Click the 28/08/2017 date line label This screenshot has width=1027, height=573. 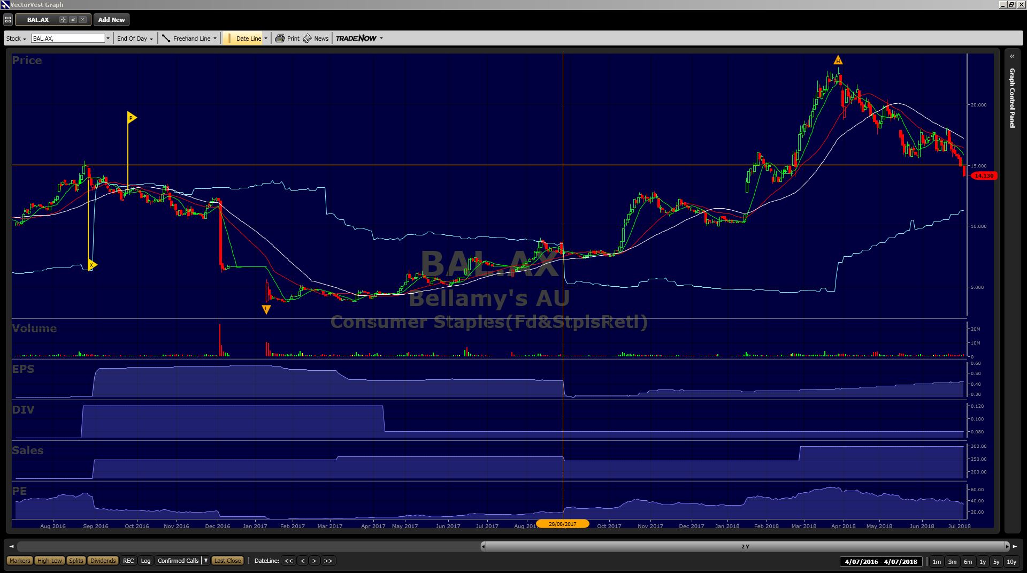click(x=563, y=524)
